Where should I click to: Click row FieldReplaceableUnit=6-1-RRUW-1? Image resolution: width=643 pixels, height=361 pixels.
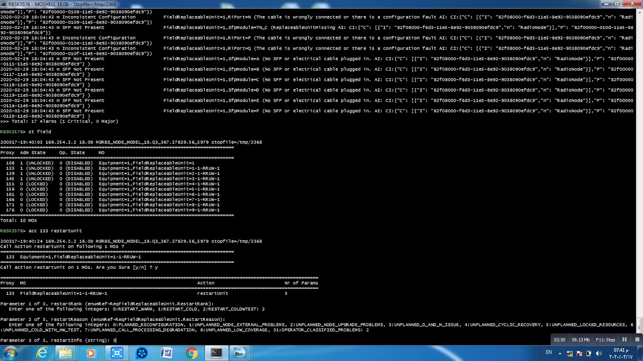tap(110, 195)
